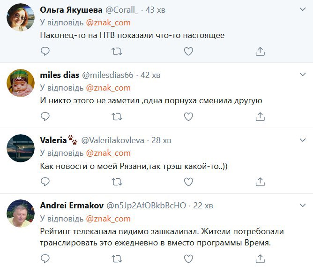Like Ольга Якушева's tweet
Screen dimensions: 313x267
pos(188,51)
